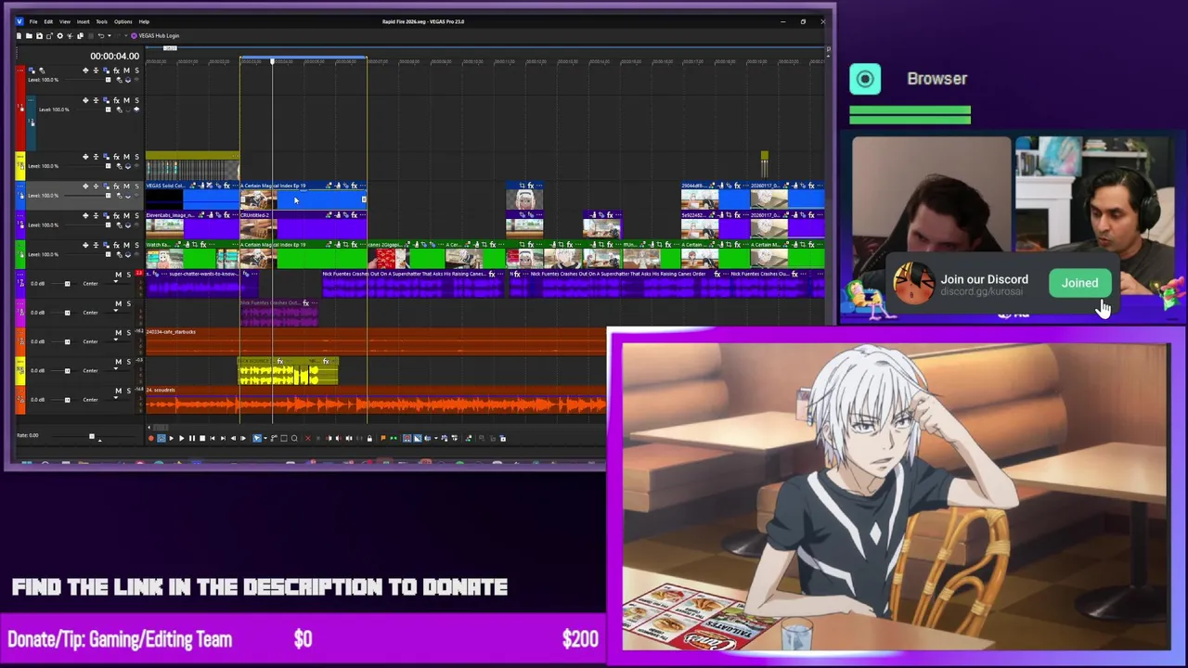Open project Properties gear icon
Image resolution: width=1188 pixels, height=668 pixels.
coord(60,36)
